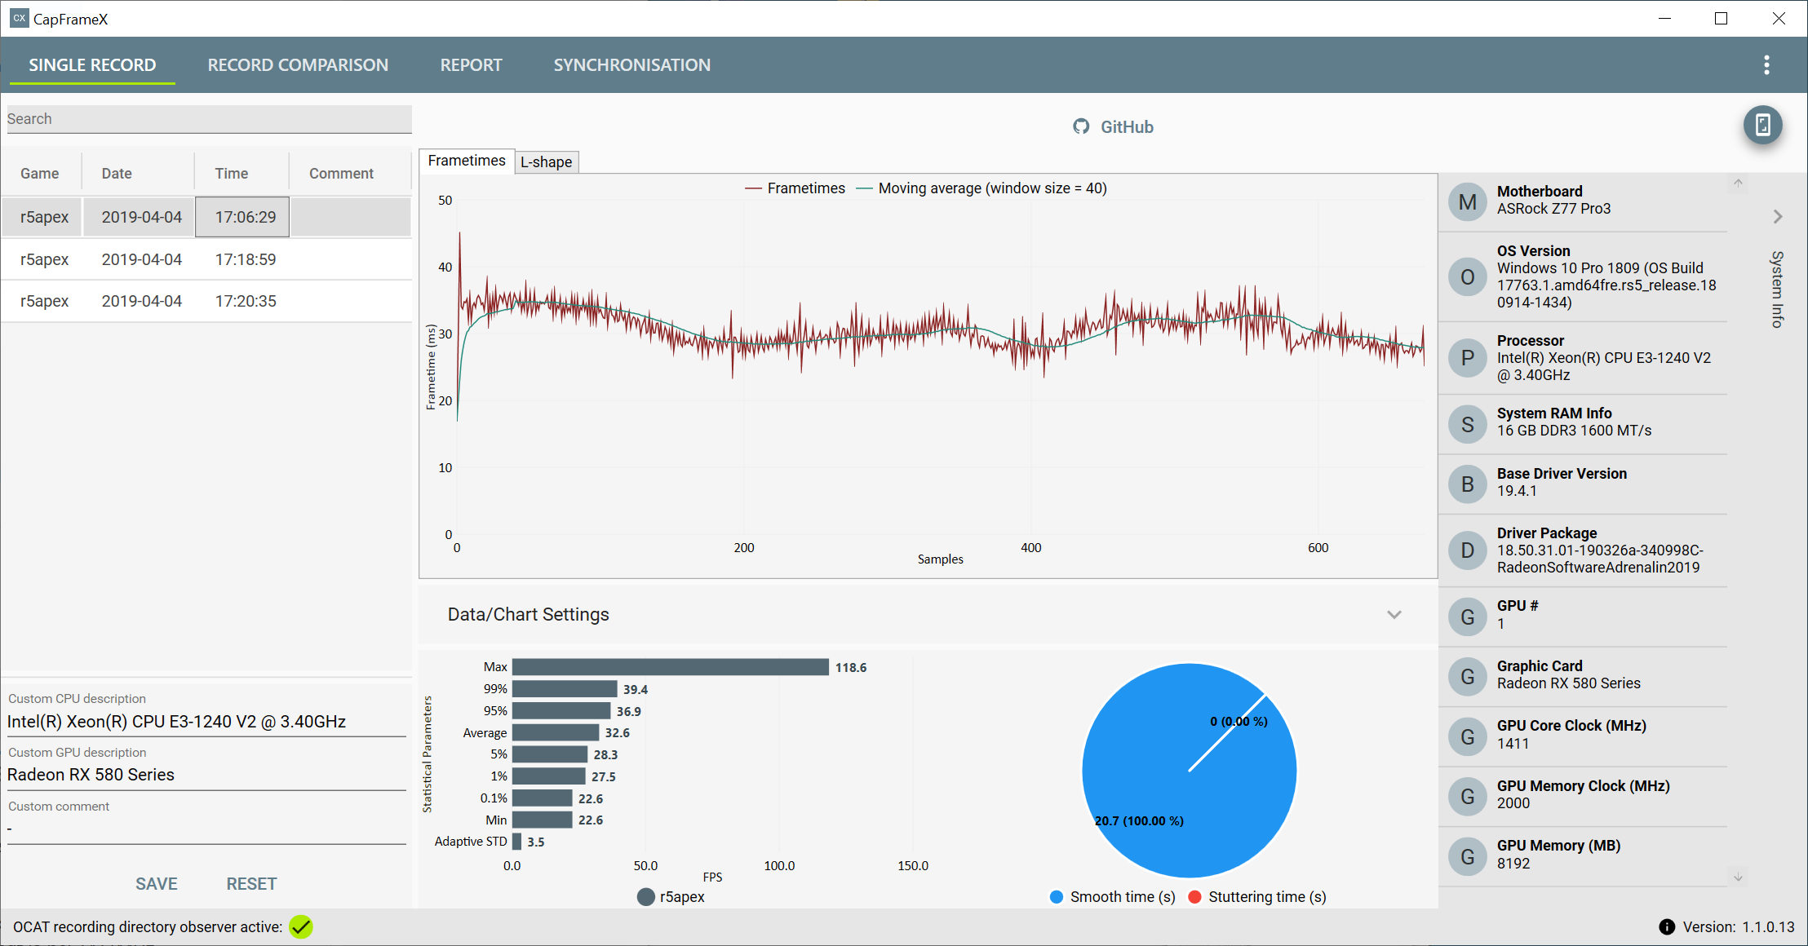Click the green OCAT observer checkmark icon
Screen dimensions: 1808x946
(301, 927)
